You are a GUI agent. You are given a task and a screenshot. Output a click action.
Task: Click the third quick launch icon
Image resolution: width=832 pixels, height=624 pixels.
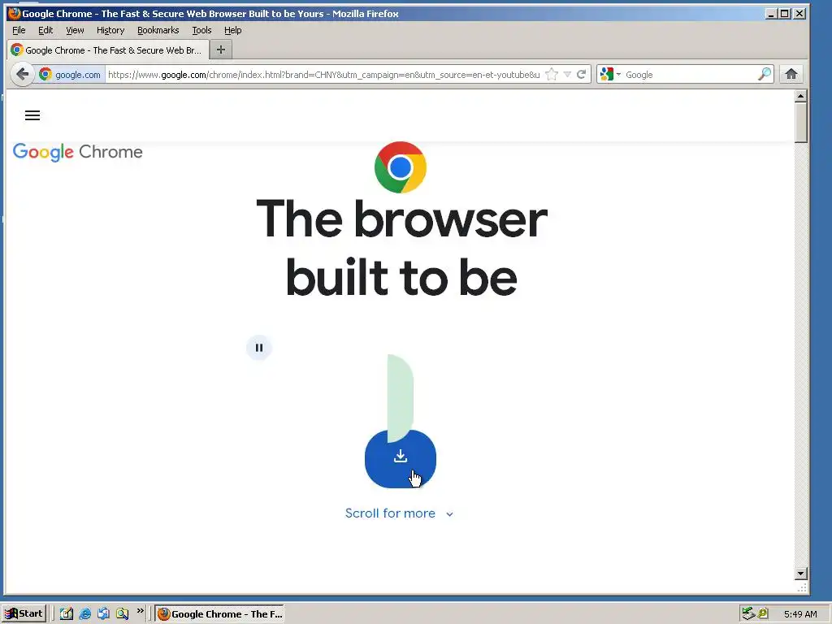[103, 614]
